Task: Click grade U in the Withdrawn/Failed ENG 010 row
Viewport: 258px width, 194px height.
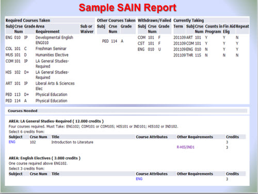Action: 159,50
